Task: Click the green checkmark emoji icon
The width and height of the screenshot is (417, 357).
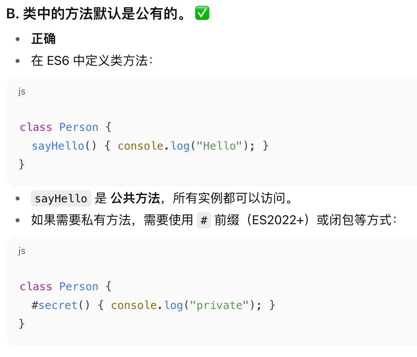Action: pyautogui.click(x=202, y=13)
